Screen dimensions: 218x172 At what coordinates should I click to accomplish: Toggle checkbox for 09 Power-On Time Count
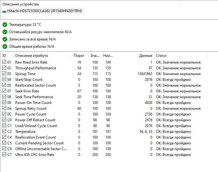click(x=4, y=102)
